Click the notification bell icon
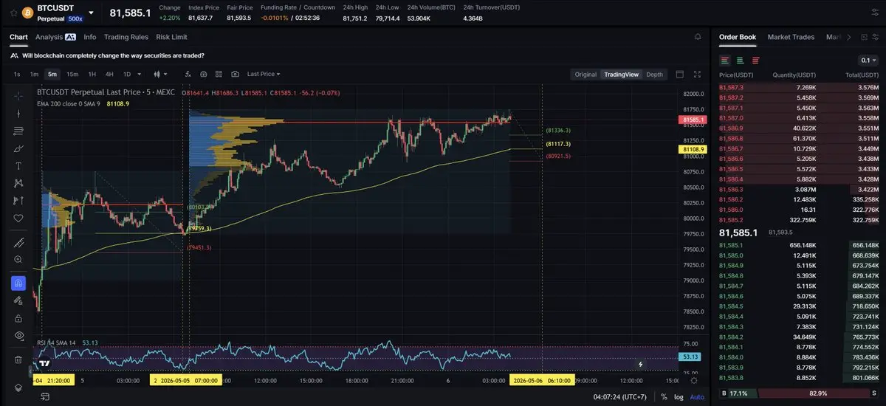This screenshot has height=406, width=886. pos(698,37)
